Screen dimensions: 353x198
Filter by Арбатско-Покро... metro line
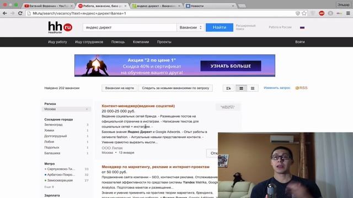61,174
